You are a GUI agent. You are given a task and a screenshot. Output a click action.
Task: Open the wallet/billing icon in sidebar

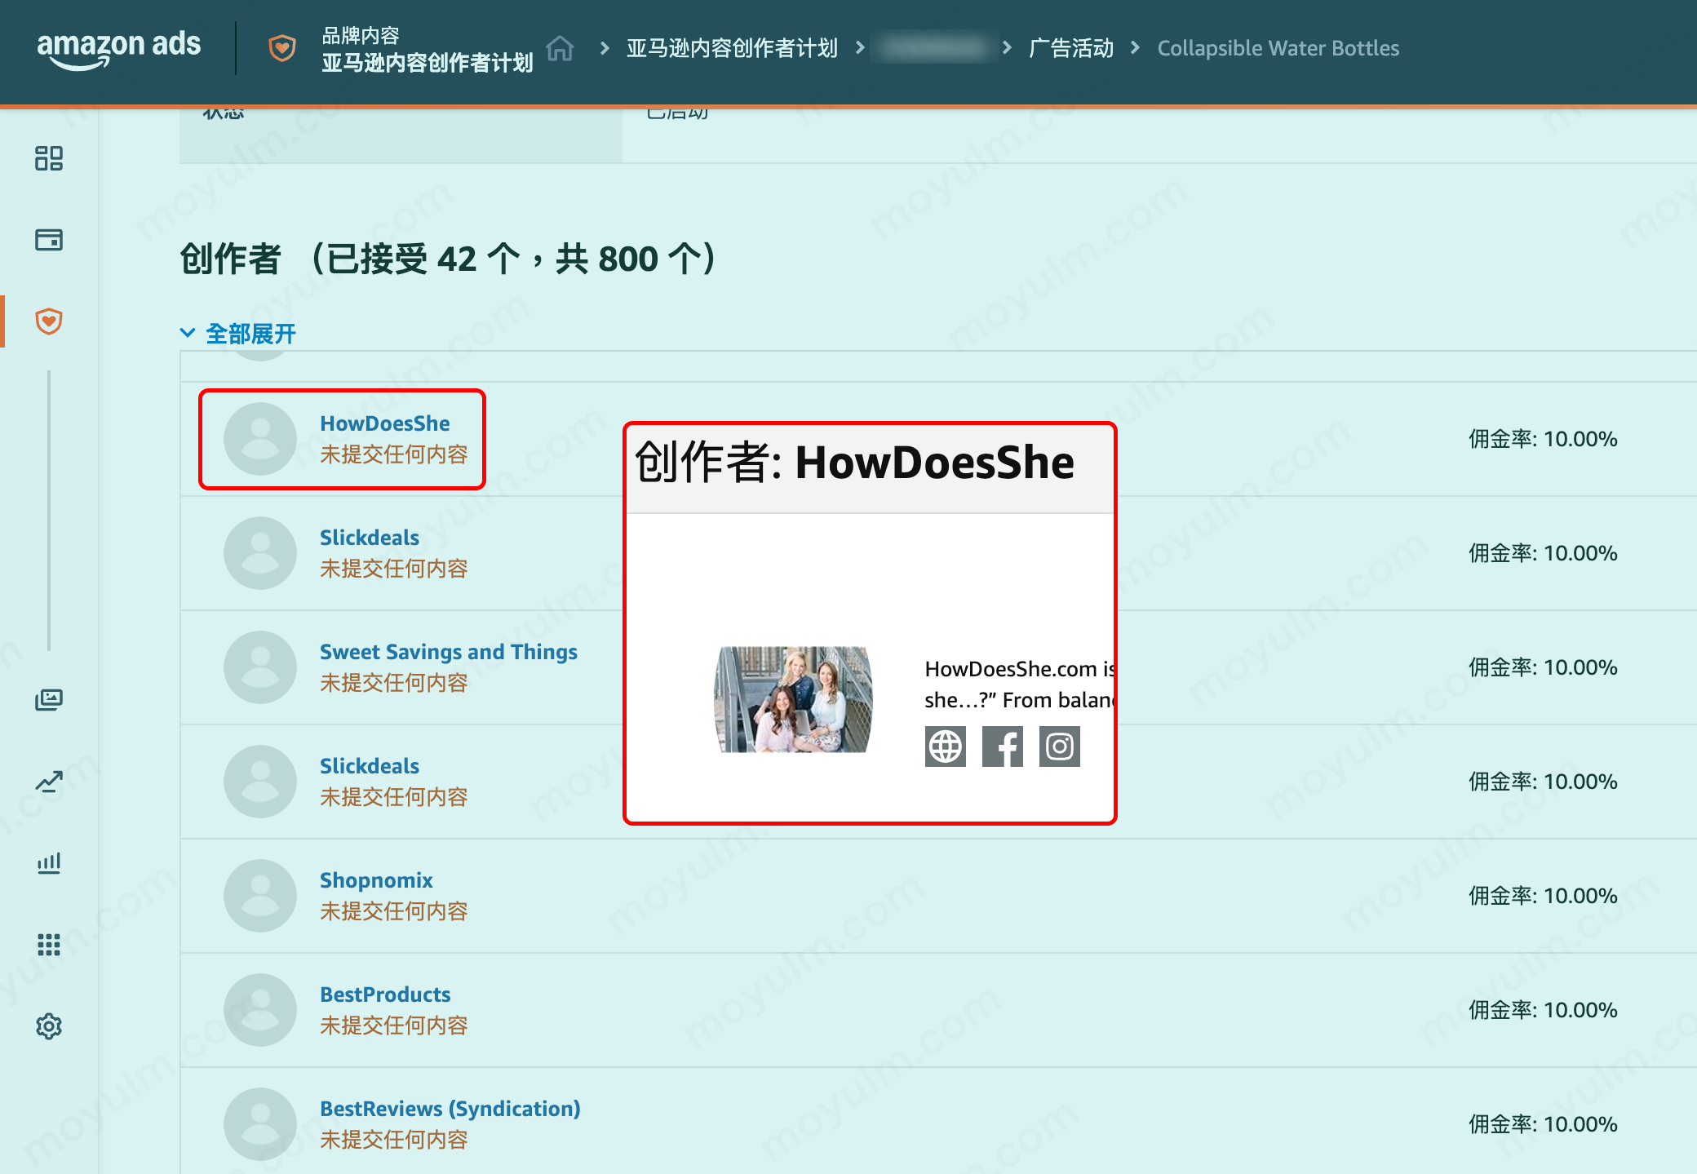point(49,240)
